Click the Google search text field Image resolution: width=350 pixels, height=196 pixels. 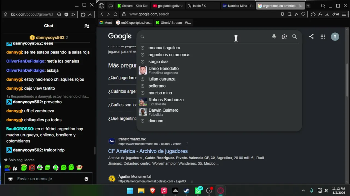(x=207, y=36)
